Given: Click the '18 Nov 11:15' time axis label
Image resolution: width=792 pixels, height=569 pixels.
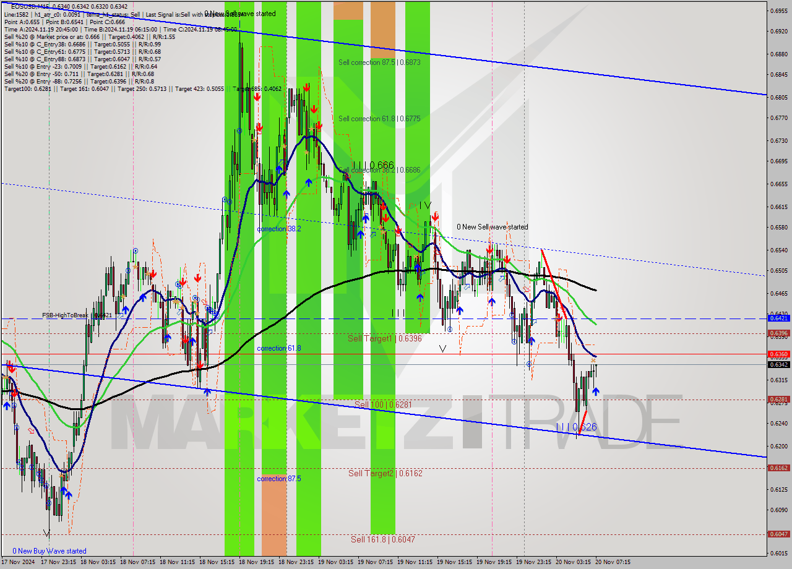Looking at the screenshot, I should click(178, 562).
